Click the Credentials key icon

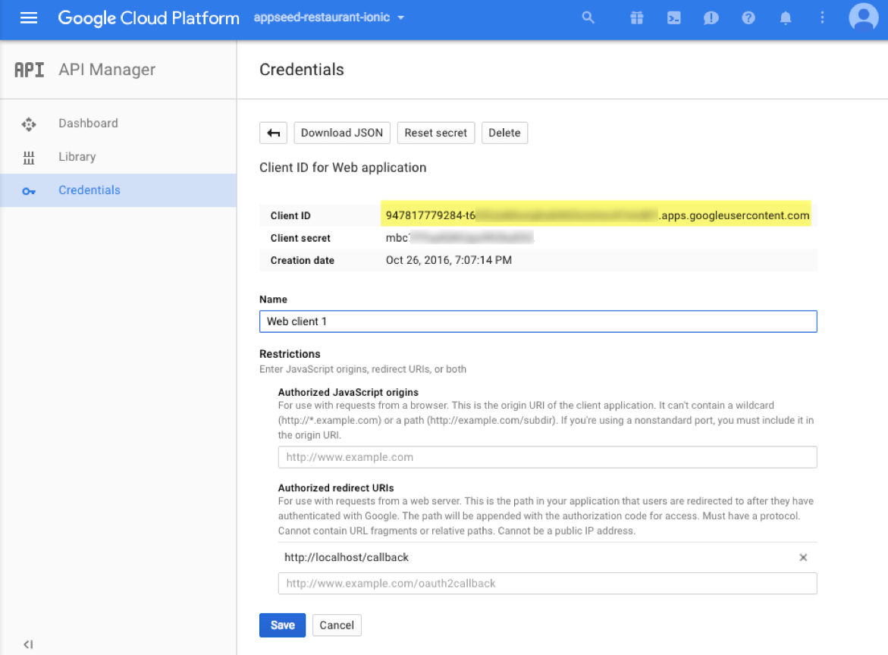[x=29, y=191]
